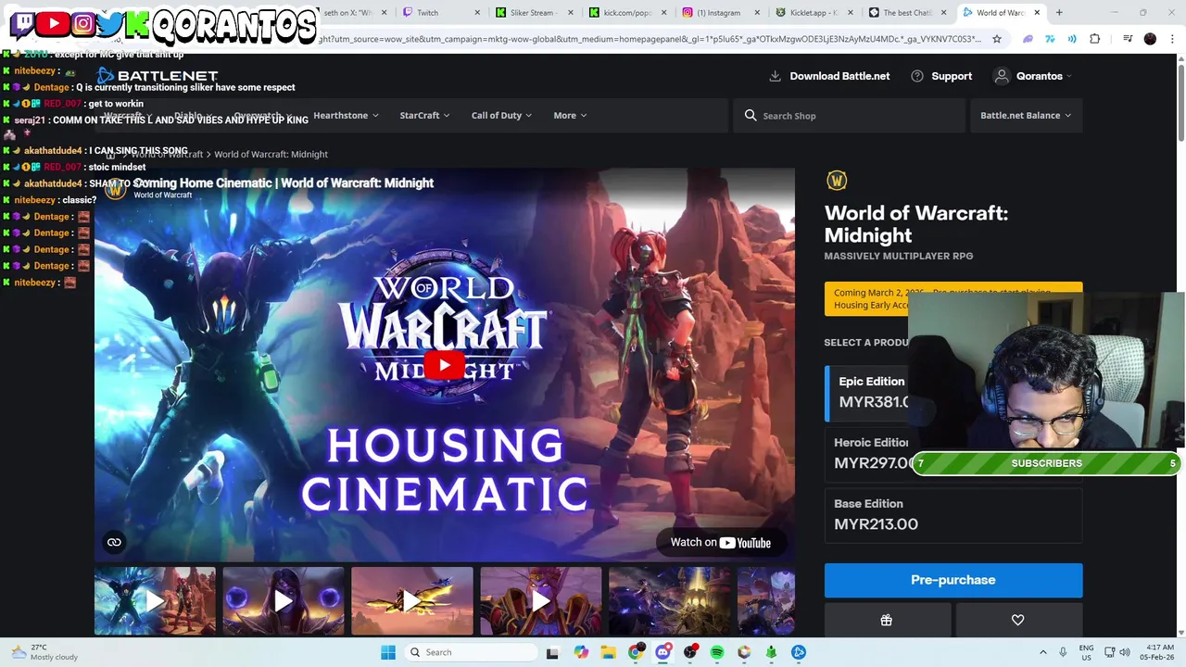Click the network icon in system tray

pos(1110,652)
